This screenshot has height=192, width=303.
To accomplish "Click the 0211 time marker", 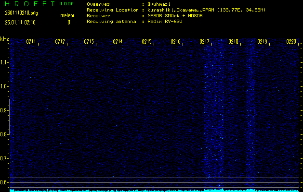I will (31, 42).
